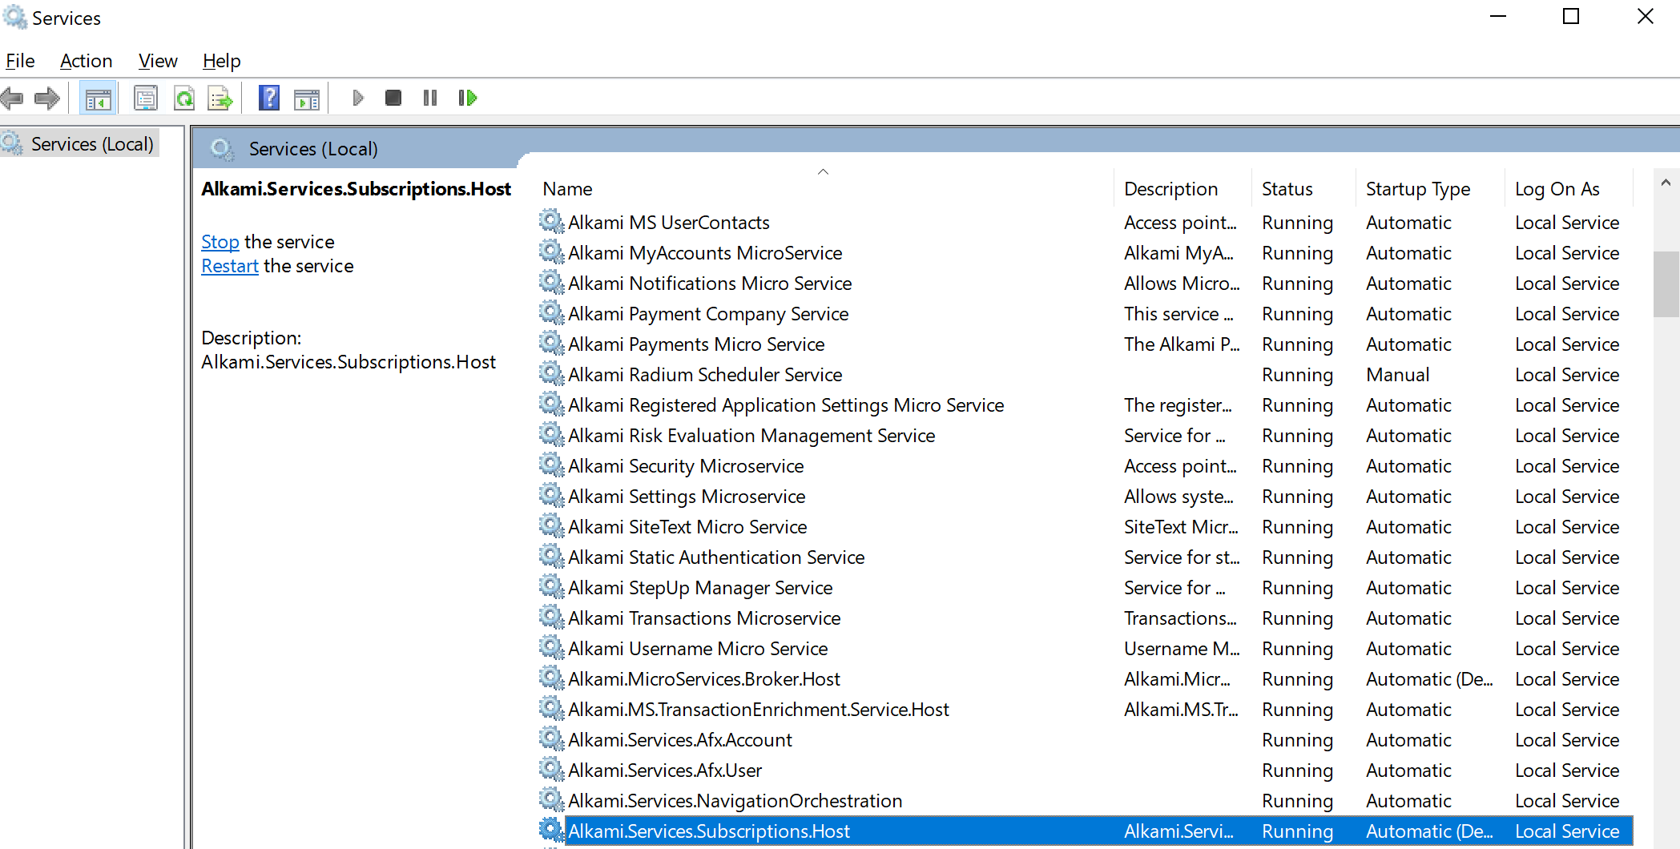This screenshot has width=1680, height=849.
Task: Open Properties toolbar icon
Action: tap(145, 99)
